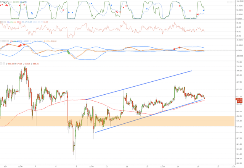This screenshot has width=244, height=168.
Task: Click the Jul label on the time axis
Action: (x=5, y=166)
